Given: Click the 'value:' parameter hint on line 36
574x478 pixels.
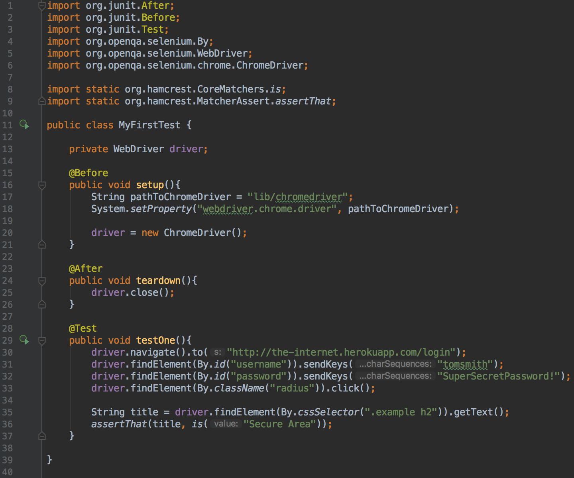Looking at the screenshot, I should click(226, 424).
